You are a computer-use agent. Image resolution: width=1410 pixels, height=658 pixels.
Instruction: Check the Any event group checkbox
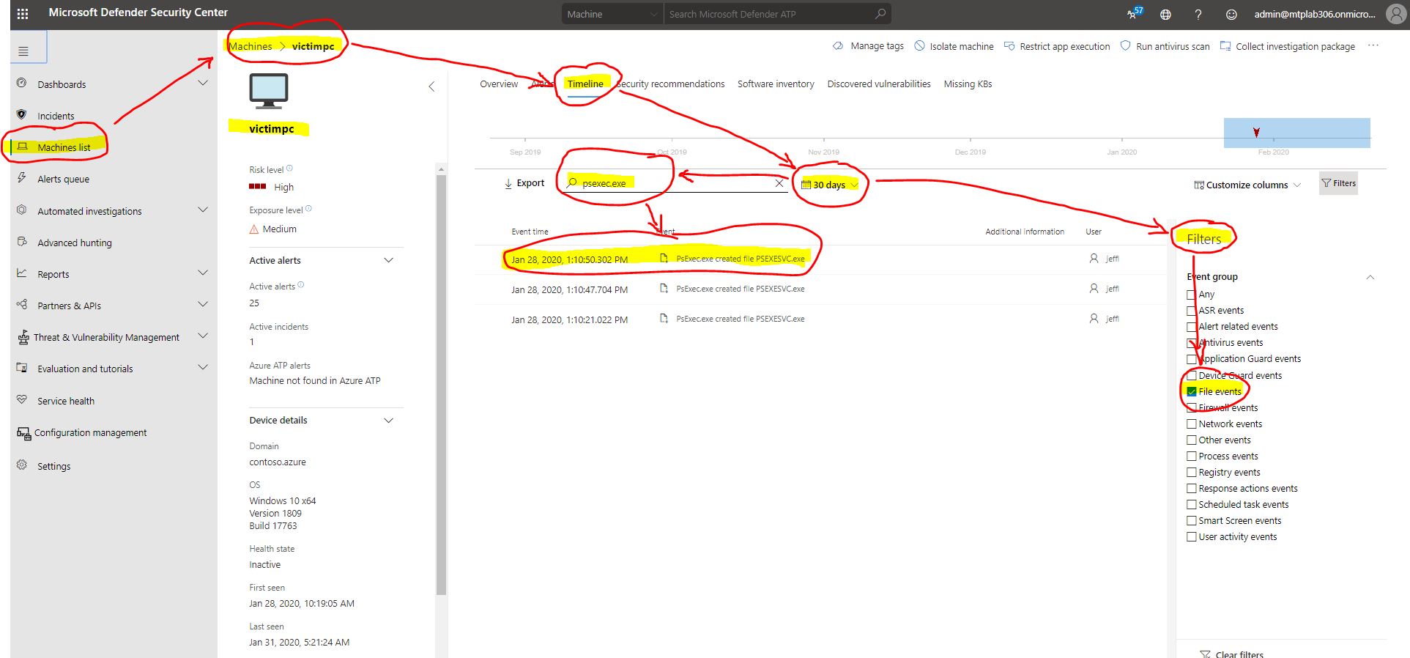pyautogui.click(x=1191, y=295)
